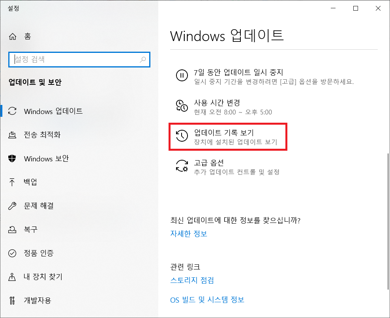390x318 pixels.
Task: Click 최신 업데이트에 대한 정보를 찾으십니까? text
Action: [x=235, y=220]
